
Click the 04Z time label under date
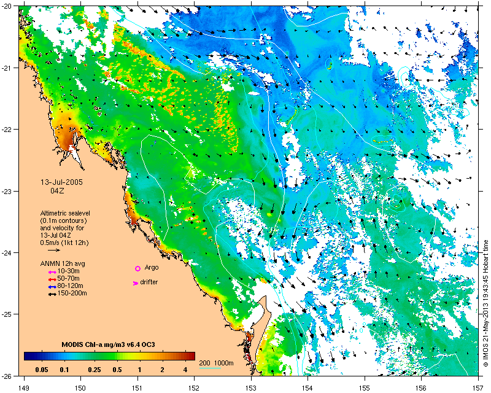pyautogui.click(x=57, y=190)
